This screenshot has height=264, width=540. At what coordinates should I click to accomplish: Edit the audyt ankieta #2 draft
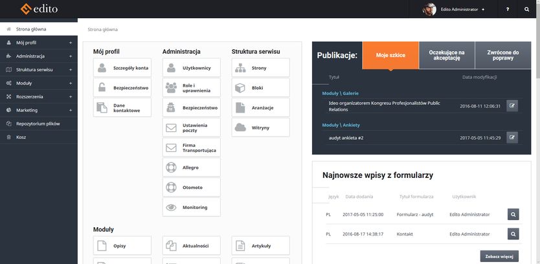(512, 137)
